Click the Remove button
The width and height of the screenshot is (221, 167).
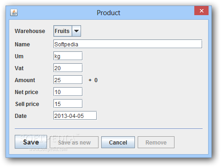click(156, 142)
